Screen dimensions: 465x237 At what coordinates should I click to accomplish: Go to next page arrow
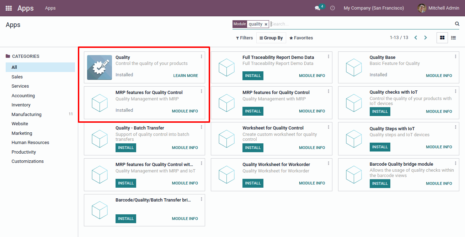point(426,38)
